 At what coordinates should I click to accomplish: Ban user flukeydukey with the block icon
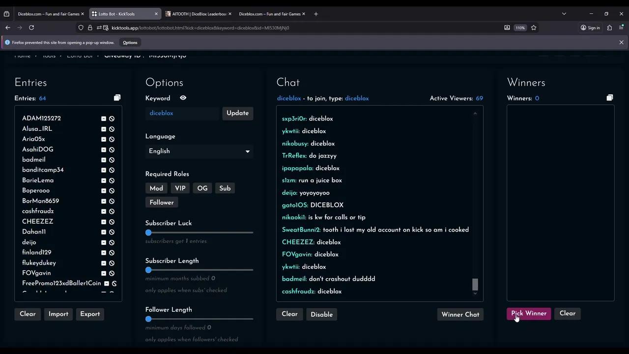pyautogui.click(x=112, y=263)
